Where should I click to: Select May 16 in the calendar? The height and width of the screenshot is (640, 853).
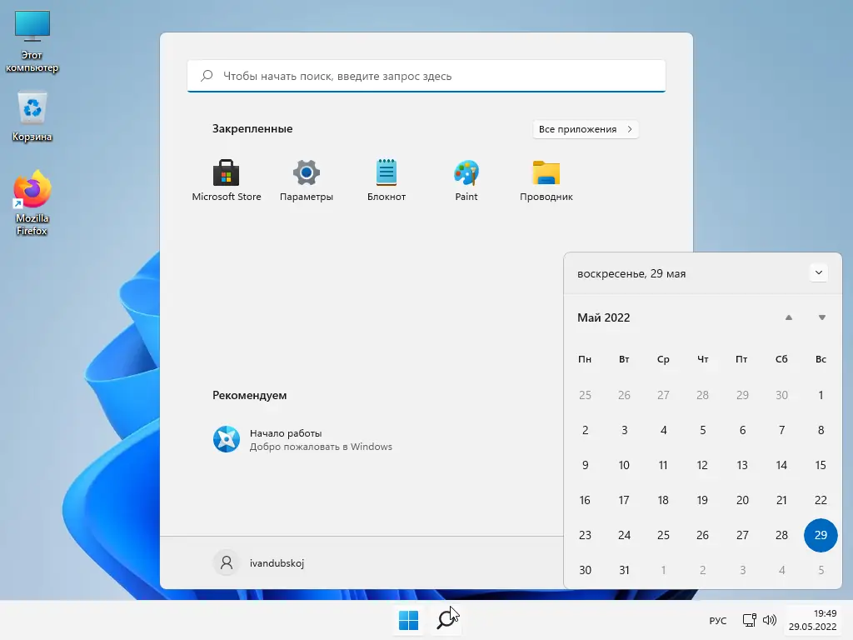point(585,500)
